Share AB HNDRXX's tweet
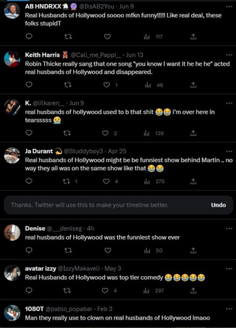 [x=193, y=37]
